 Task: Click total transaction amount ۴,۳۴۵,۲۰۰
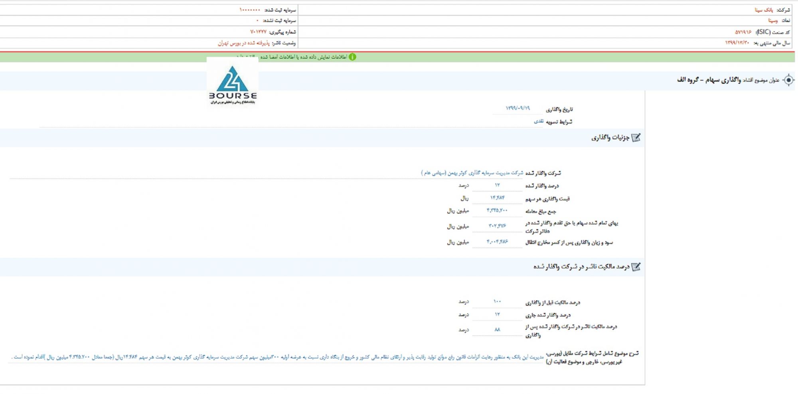[x=497, y=210]
